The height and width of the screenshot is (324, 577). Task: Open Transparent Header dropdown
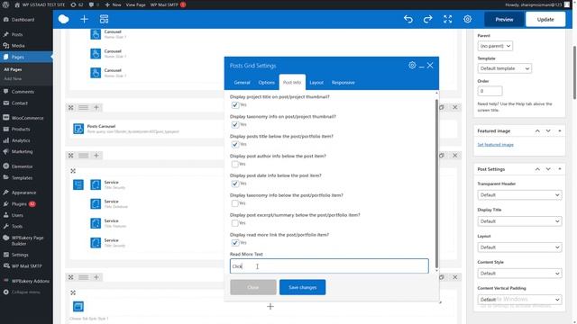pyautogui.click(x=519, y=195)
